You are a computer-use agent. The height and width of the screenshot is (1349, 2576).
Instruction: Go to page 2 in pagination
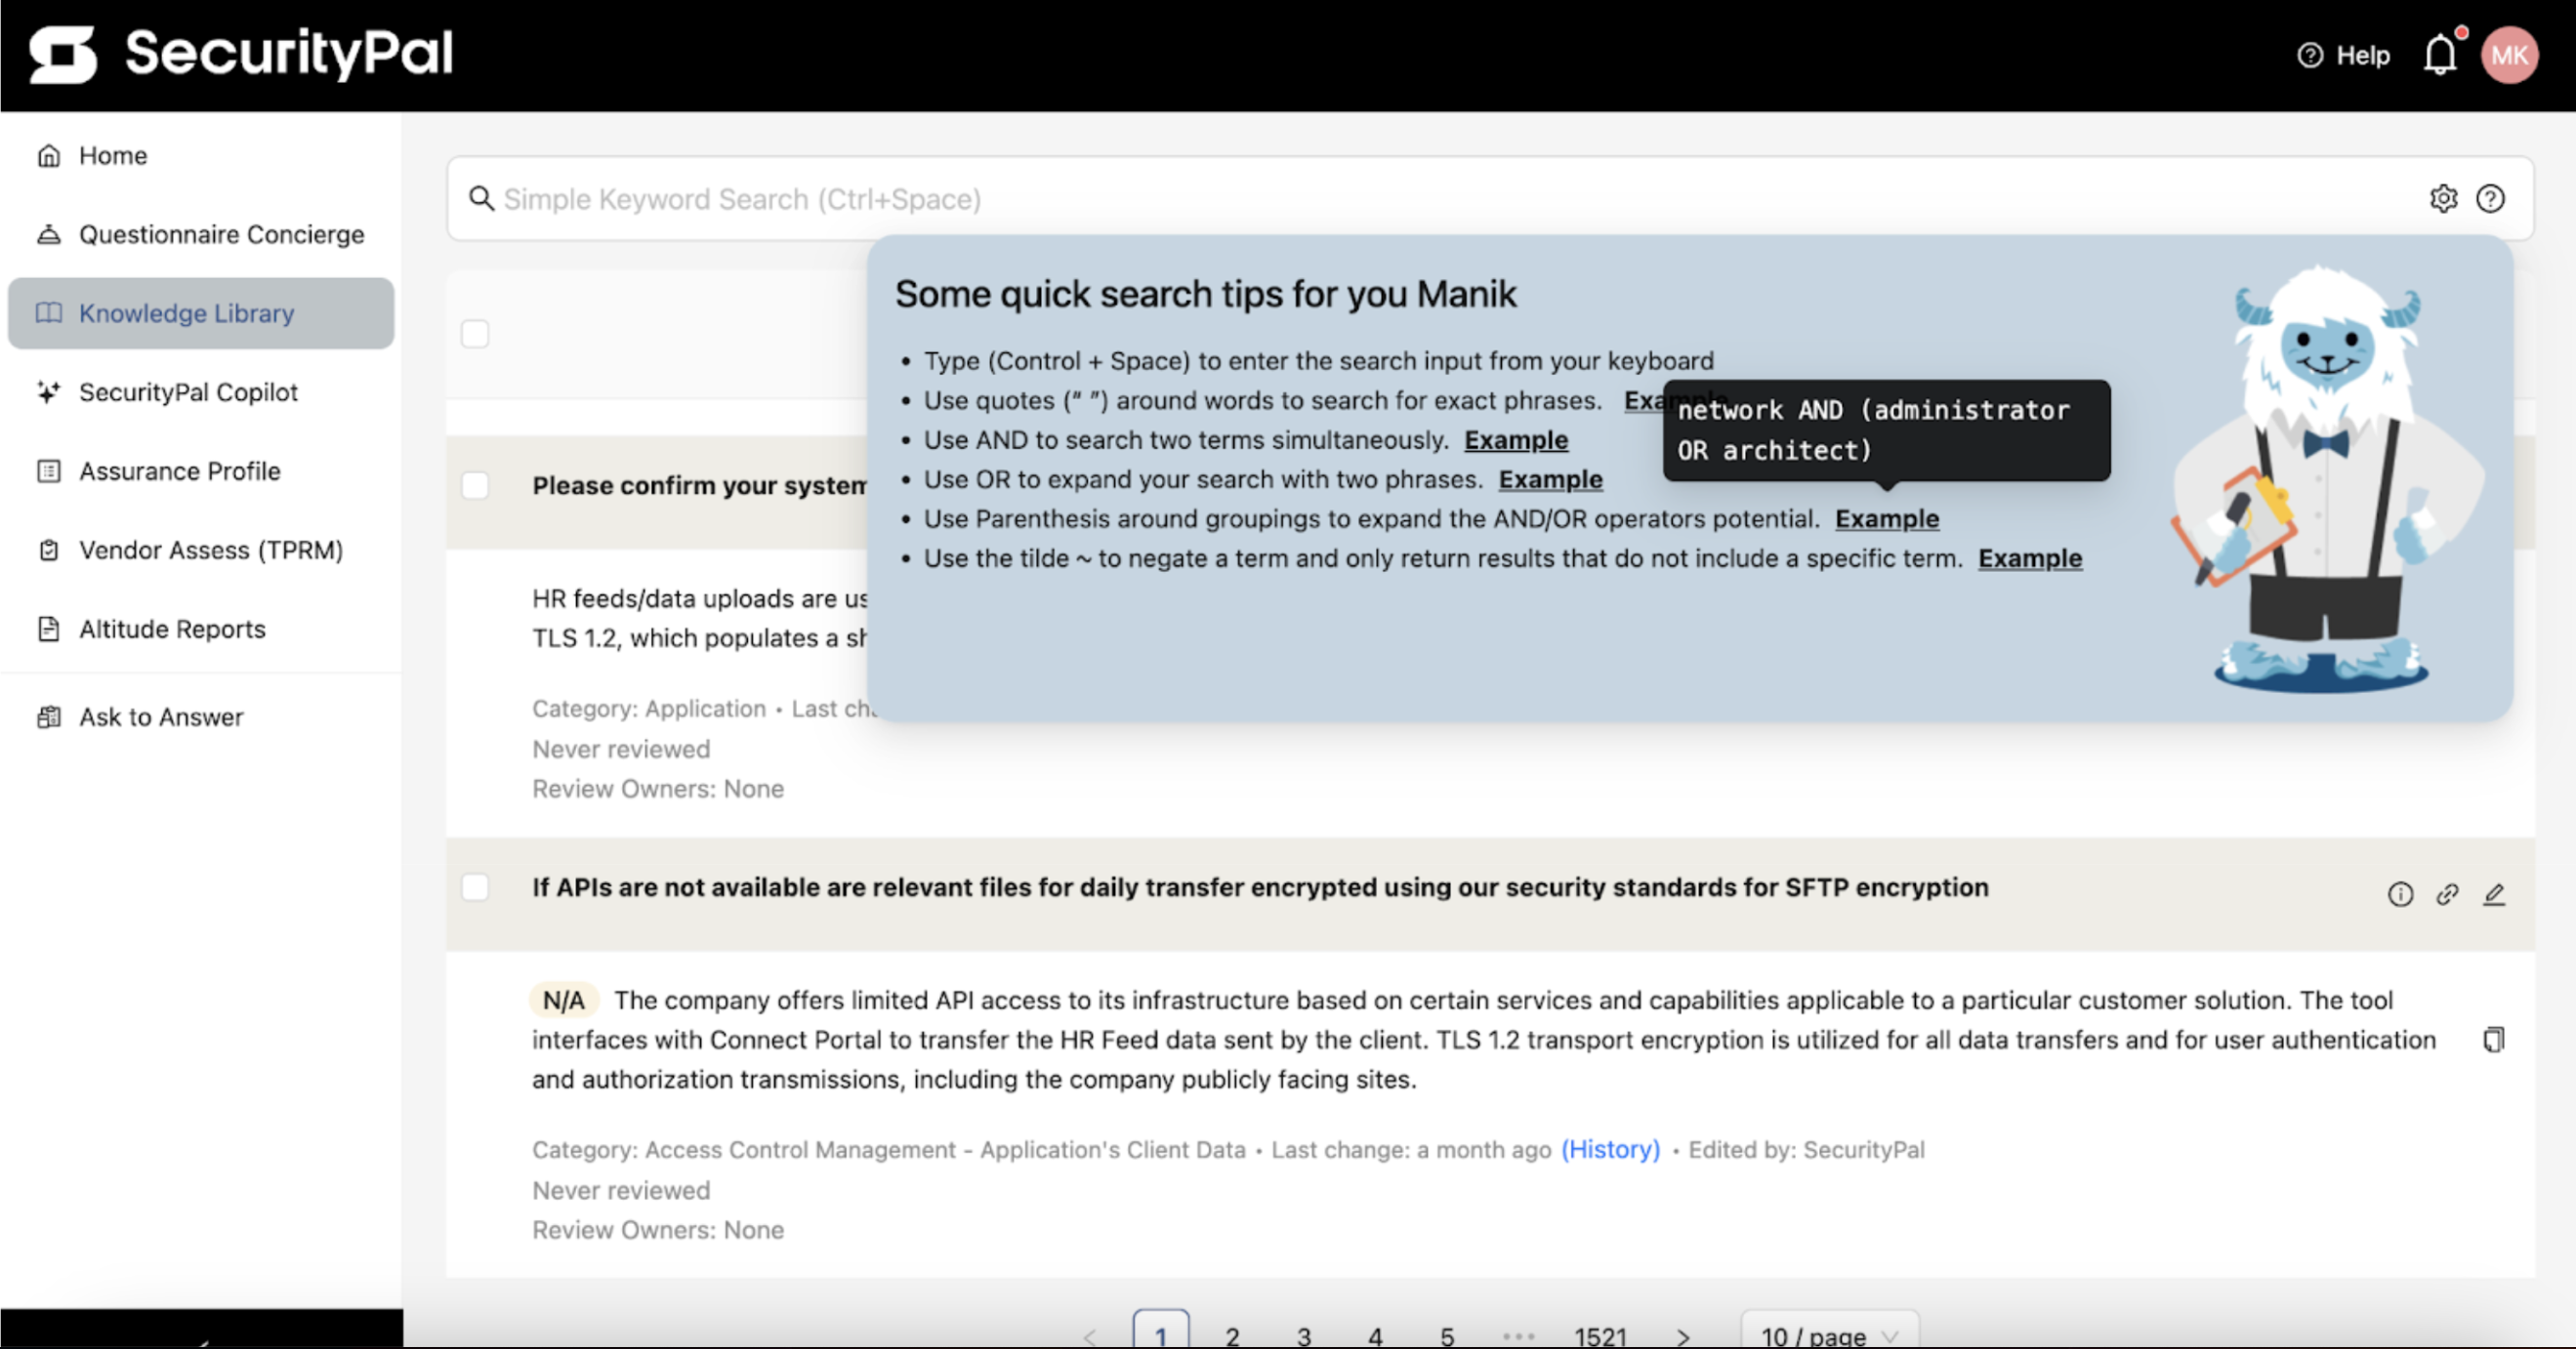[1232, 1335]
